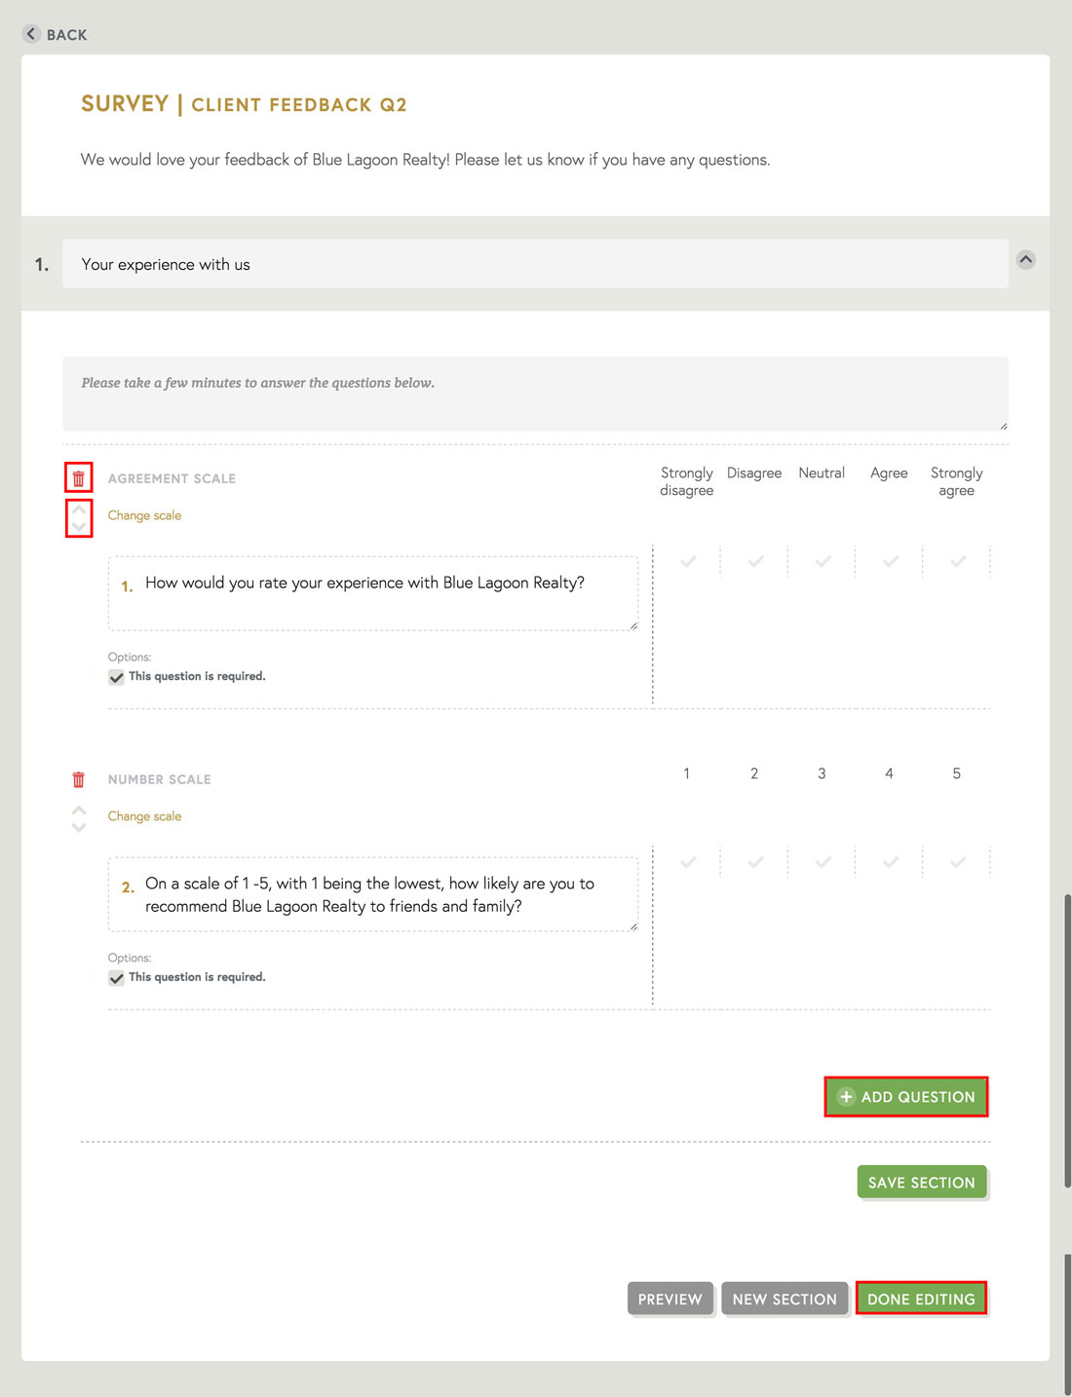Collapse the Your experience with us section
Image resolution: width=1072 pixels, height=1397 pixels.
pos(1025,260)
